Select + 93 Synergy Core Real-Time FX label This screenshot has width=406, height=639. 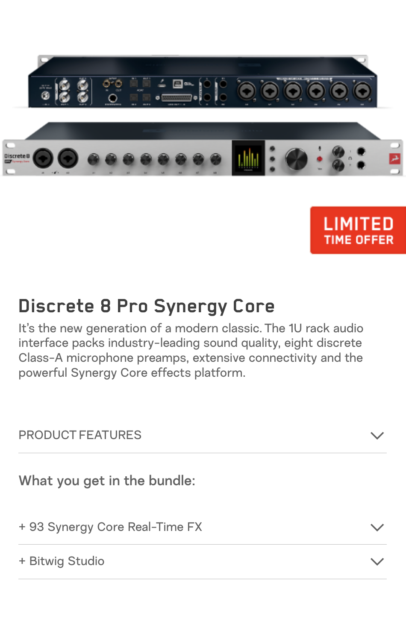tap(110, 527)
